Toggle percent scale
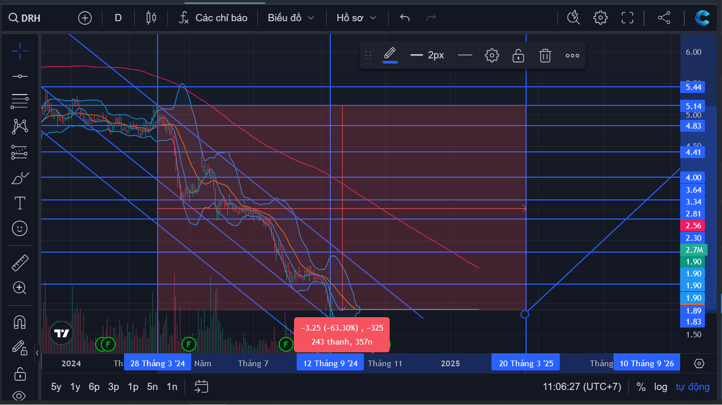Viewport: 722px width, 405px height. coord(641,386)
